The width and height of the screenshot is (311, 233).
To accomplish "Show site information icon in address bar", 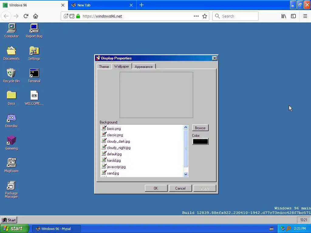I will point(66,16).
